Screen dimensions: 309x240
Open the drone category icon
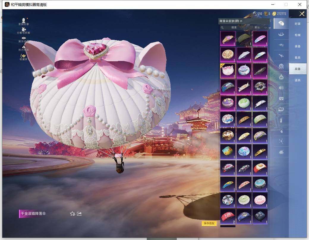click(x=281, y=45)
